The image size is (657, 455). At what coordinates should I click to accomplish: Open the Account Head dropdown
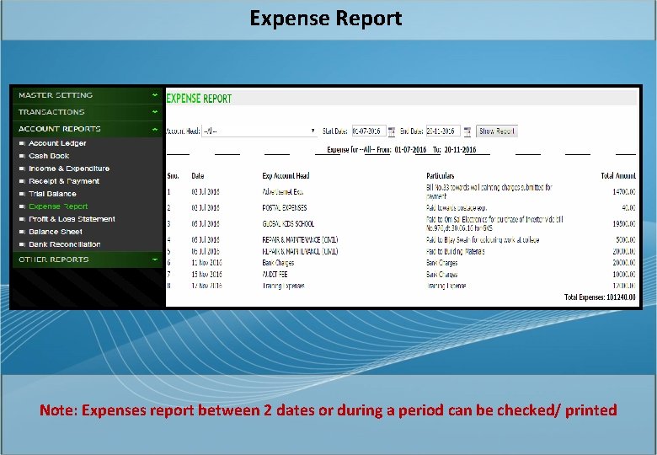click(x=259, y=131)
